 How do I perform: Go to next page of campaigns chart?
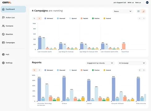coord(144,18)
